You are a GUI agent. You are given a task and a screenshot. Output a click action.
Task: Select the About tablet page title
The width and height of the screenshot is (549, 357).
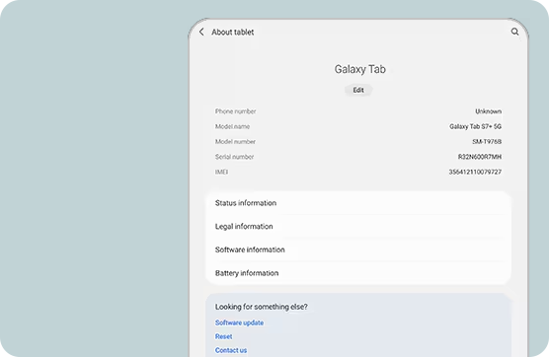tap(232, 33)
